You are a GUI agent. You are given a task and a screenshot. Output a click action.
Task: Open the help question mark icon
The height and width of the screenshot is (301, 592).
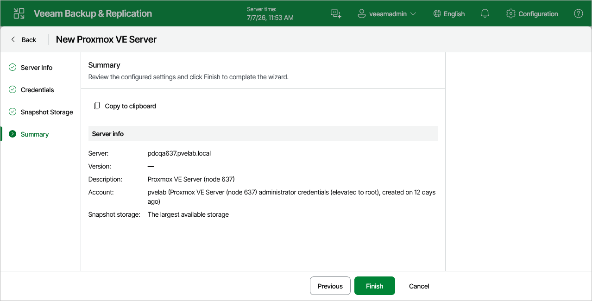pyautogui.click(x=579, y=14)
